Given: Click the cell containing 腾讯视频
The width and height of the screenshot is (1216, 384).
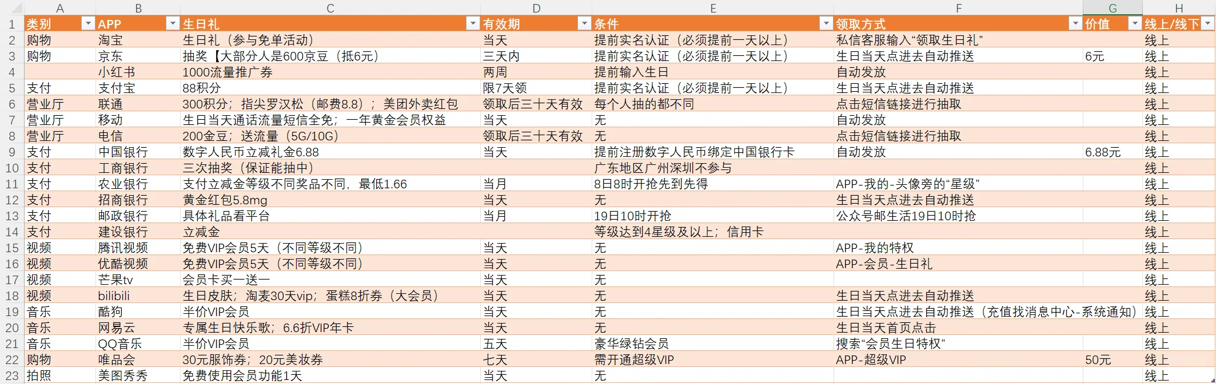Looking at the screenshot, I should 138,248.
